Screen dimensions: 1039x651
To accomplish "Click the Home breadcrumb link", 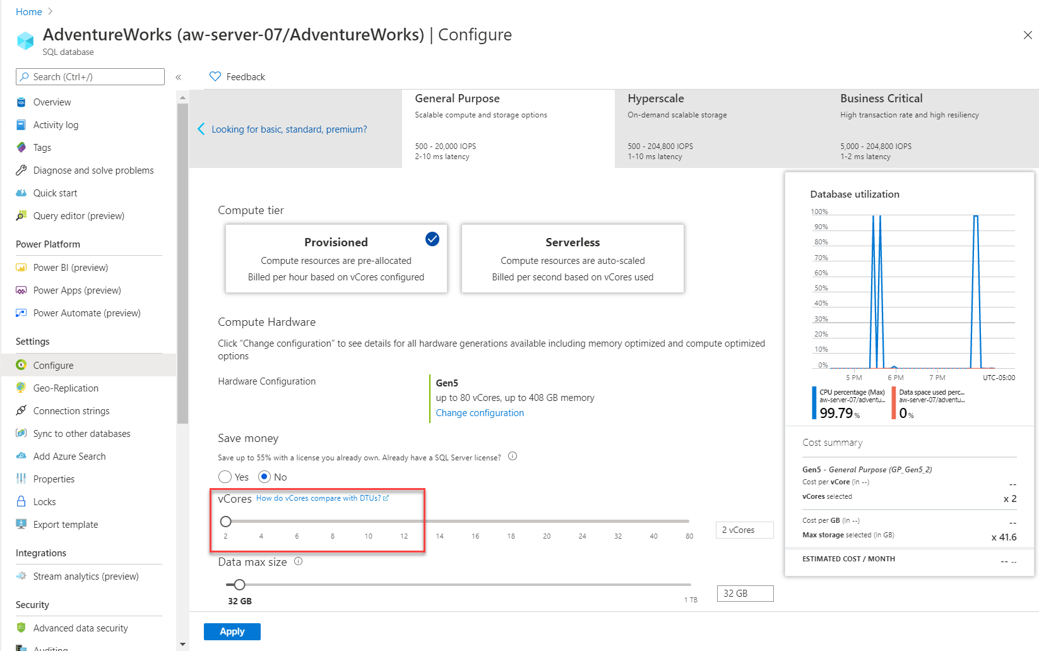I will point(29,11).
